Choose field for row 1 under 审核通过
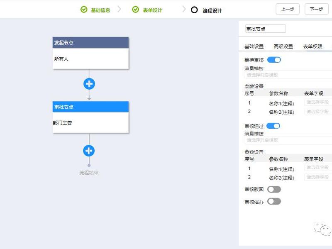 pos(318,168)
